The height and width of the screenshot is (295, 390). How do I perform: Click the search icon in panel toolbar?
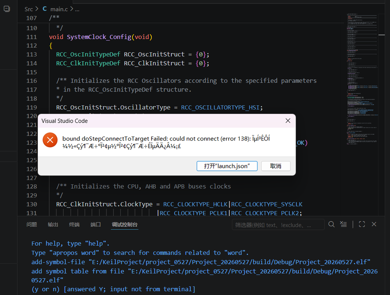pos(331,224)
